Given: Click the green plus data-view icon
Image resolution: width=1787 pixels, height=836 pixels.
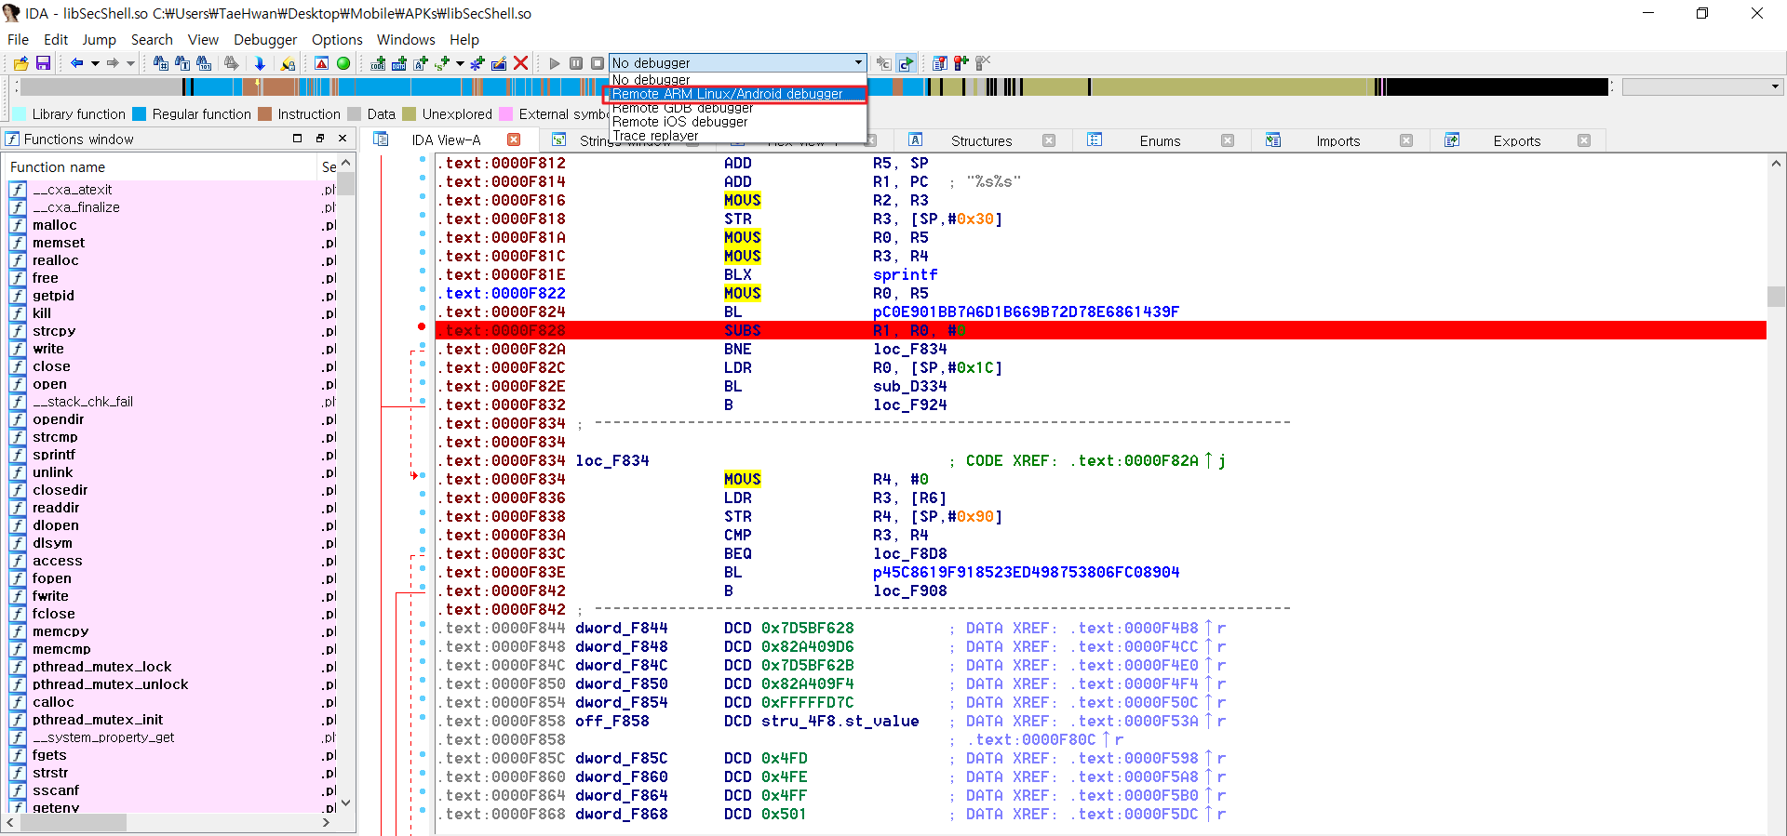Looking at the screenshot, I should coord(399,63).
